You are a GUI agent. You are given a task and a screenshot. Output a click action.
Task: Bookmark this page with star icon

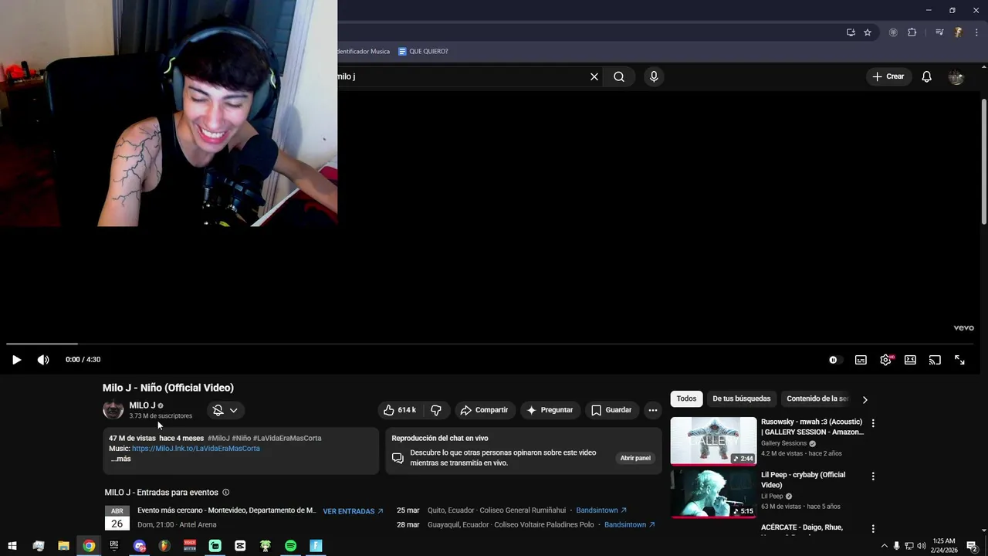click(868, 32)
